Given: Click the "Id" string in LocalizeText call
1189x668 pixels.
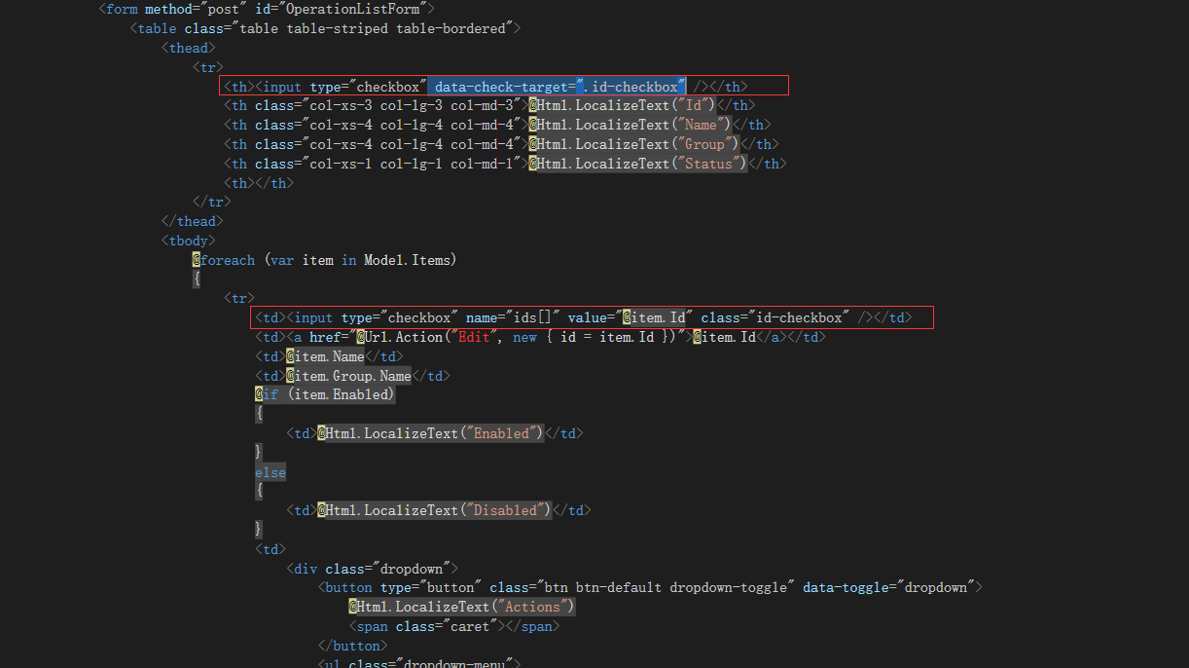Looking at the screenshot, I should (696, 105).
